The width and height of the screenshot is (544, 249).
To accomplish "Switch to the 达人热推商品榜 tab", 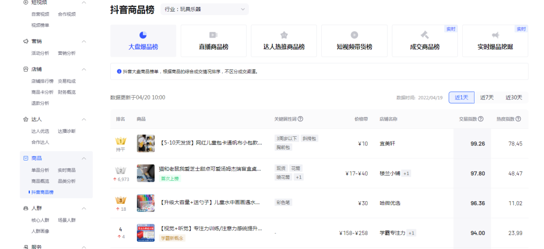I will (x=284, y=41).
